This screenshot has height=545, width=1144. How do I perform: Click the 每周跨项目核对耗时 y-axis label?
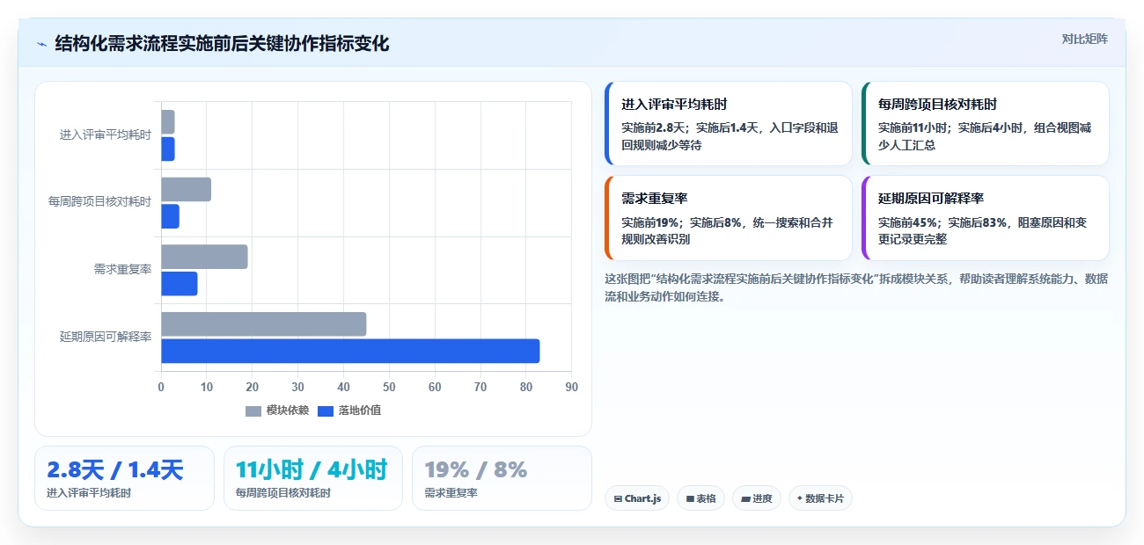pos(99,201)
